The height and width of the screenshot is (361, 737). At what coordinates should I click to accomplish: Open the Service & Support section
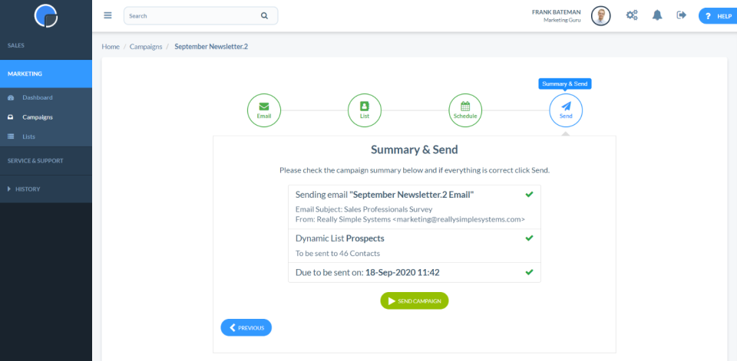[x=46, y=160]
